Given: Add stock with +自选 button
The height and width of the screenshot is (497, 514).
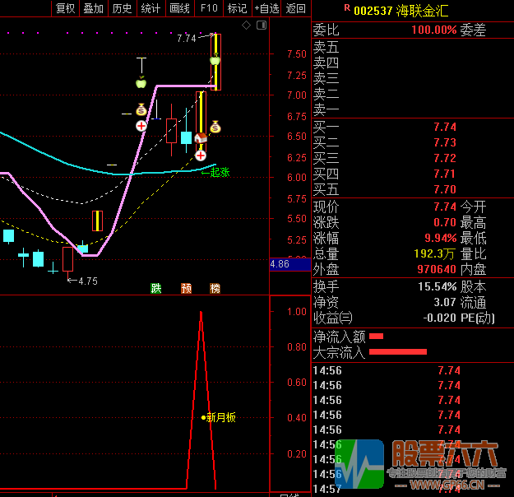Looking at the screenshot, I should (x=266, y=8).
